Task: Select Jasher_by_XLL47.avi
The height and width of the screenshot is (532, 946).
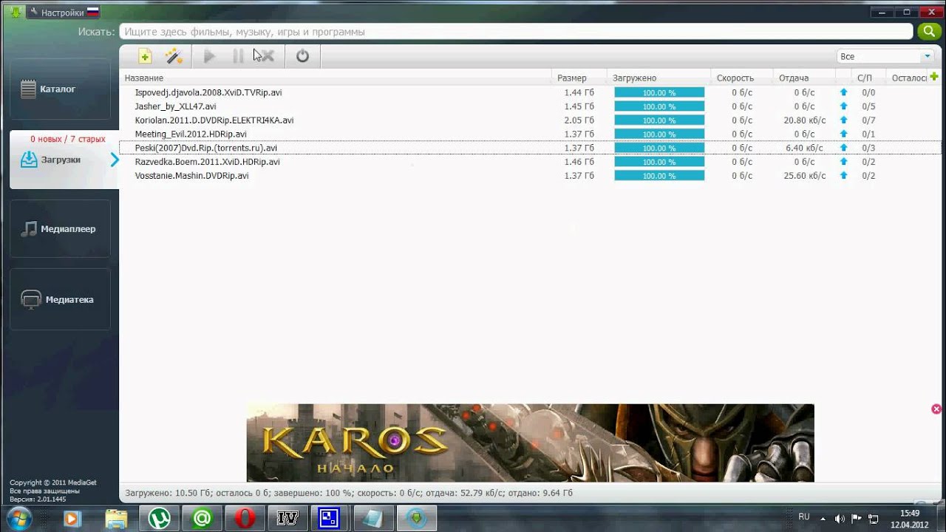Action: pos(176,106)
